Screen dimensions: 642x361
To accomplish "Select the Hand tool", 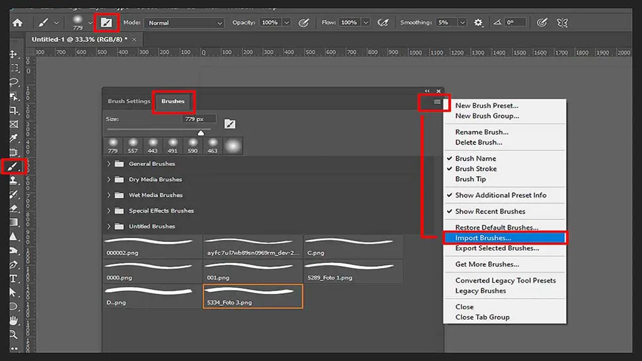I will [x=14, y=320].
